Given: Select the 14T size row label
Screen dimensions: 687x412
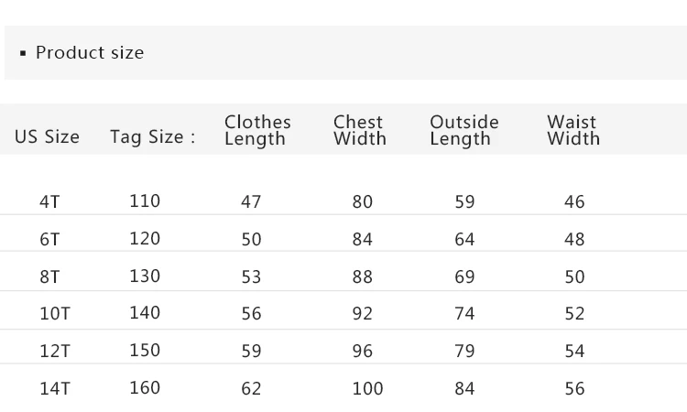Looking at the screenshot, I should point(54,388).
